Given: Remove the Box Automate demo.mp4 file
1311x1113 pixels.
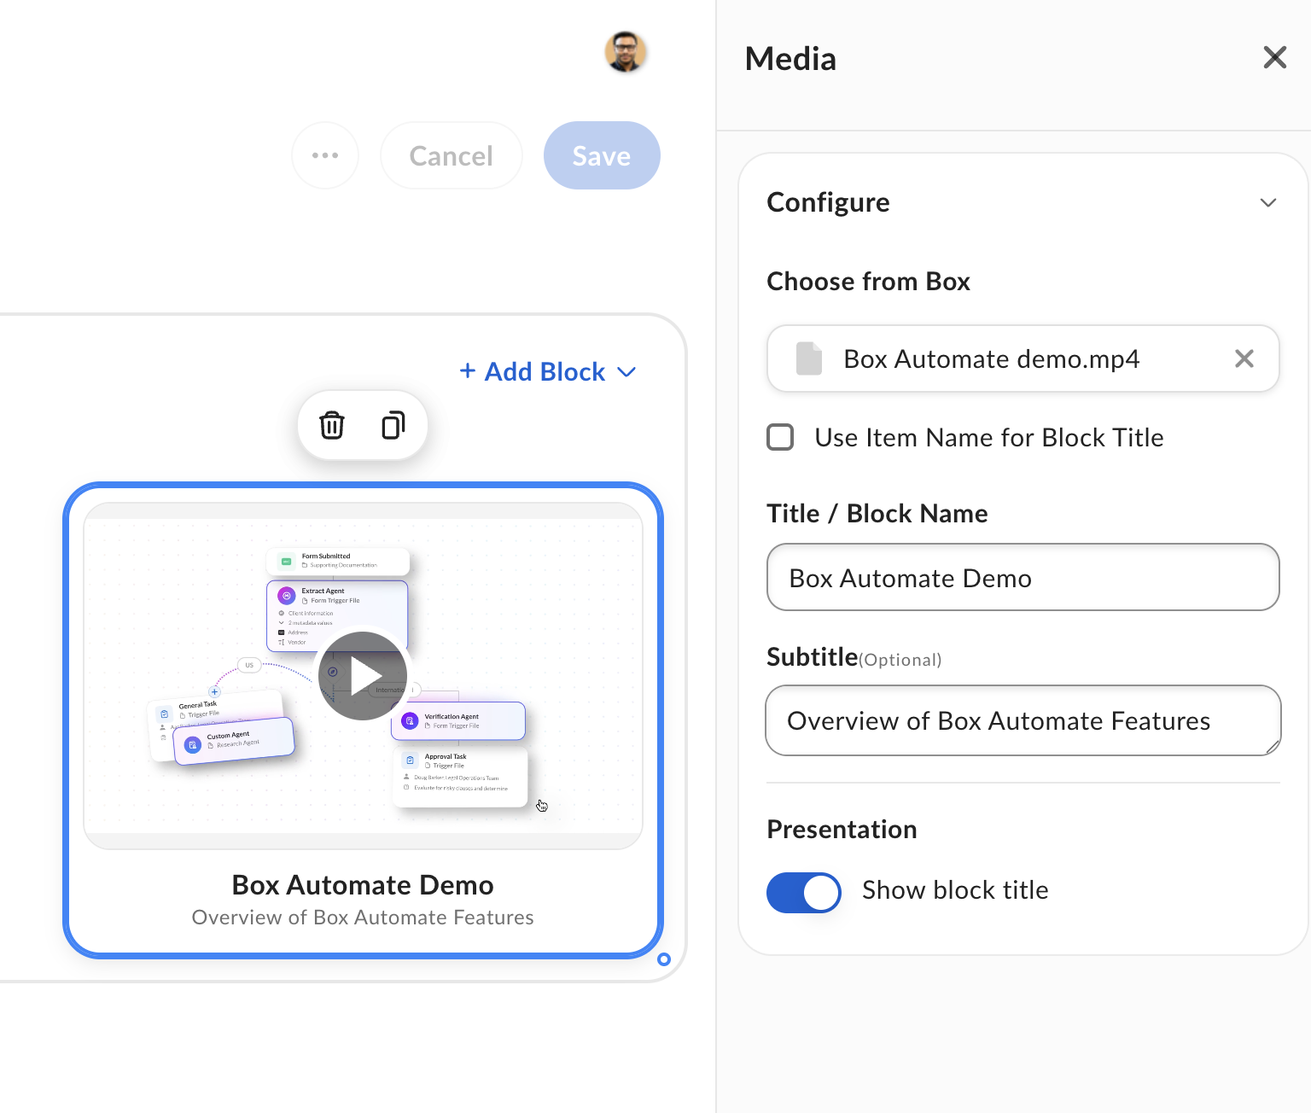Looking at the screenshot, I should [x=1244, y=358].
